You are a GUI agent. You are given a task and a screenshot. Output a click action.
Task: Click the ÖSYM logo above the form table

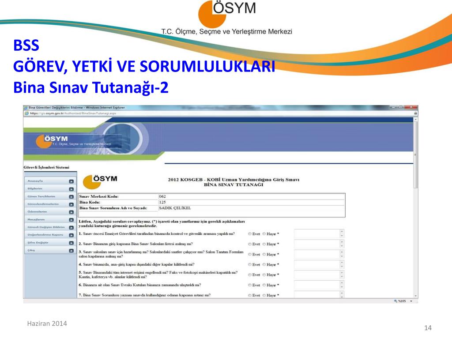click(100, 181)
